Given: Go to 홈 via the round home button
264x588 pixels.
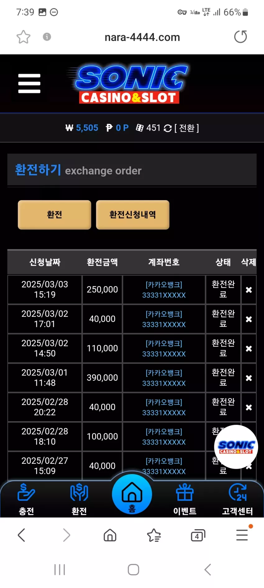Looking at the screenshot, I should pyautogui.click(x=132, y=494).
